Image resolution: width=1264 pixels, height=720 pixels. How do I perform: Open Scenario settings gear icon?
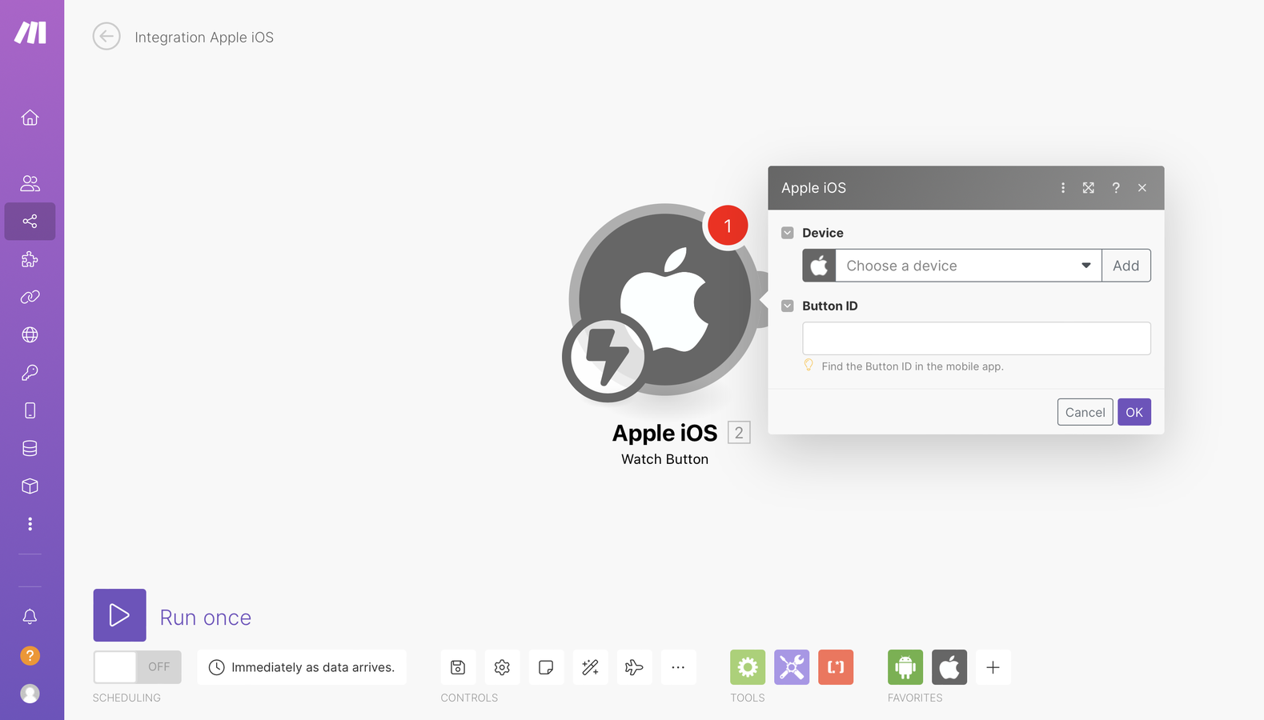[502, 667]
